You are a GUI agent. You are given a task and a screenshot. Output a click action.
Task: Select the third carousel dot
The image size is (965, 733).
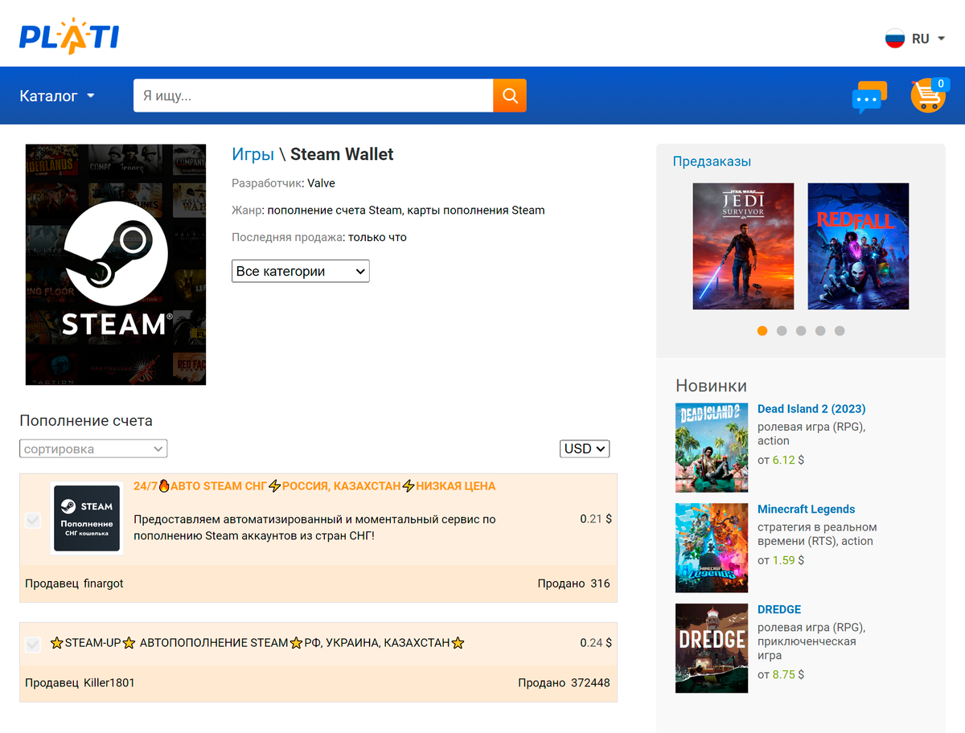pos(801,330)
